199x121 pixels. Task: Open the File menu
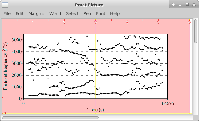point(7,13)
